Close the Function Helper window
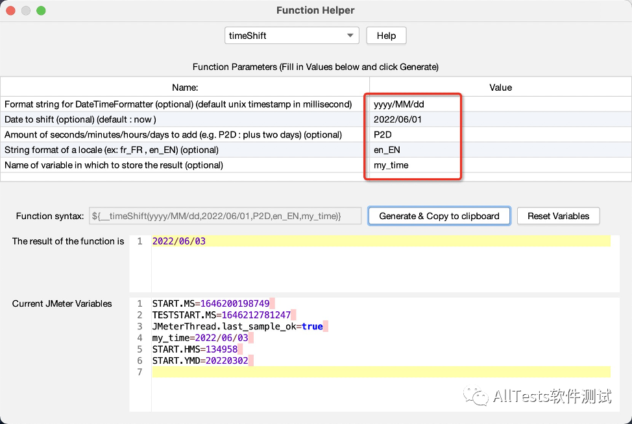The width and height of the screenshot is (632, 424). pos(11,10)
